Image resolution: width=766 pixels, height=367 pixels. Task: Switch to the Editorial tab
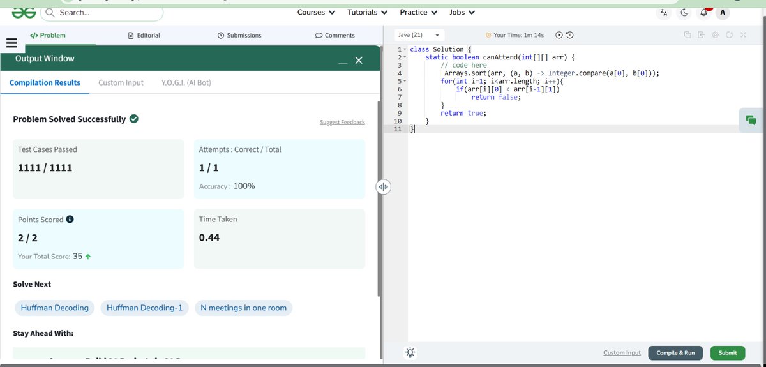(x=144, y=35)
